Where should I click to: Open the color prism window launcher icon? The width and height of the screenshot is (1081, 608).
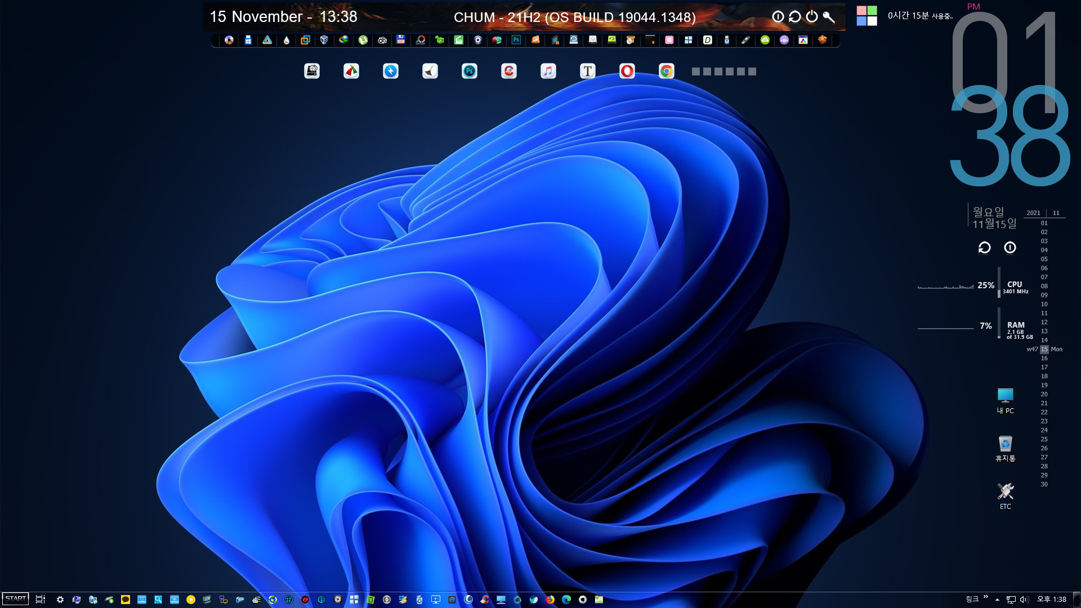click(x=803, y=40)
